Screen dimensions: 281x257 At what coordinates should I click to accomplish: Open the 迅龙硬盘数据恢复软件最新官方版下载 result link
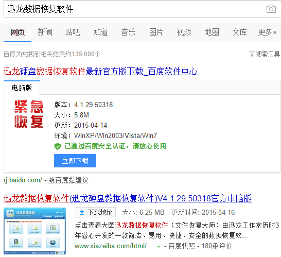point(100,71)
